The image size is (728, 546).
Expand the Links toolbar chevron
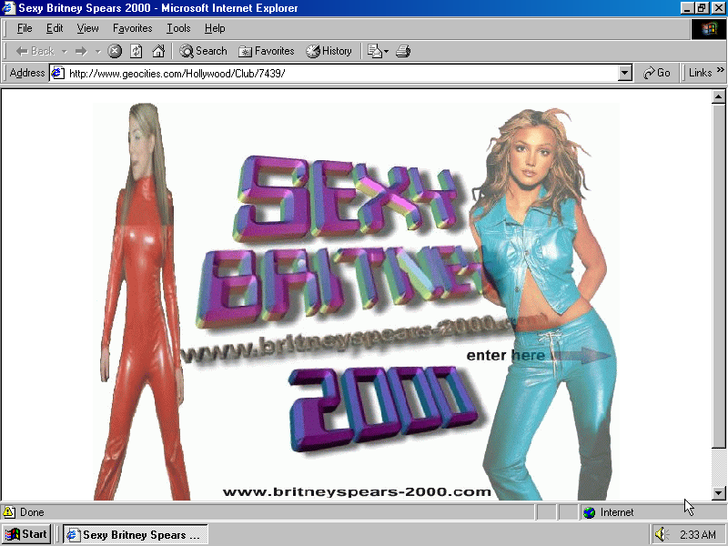[720, 70]
